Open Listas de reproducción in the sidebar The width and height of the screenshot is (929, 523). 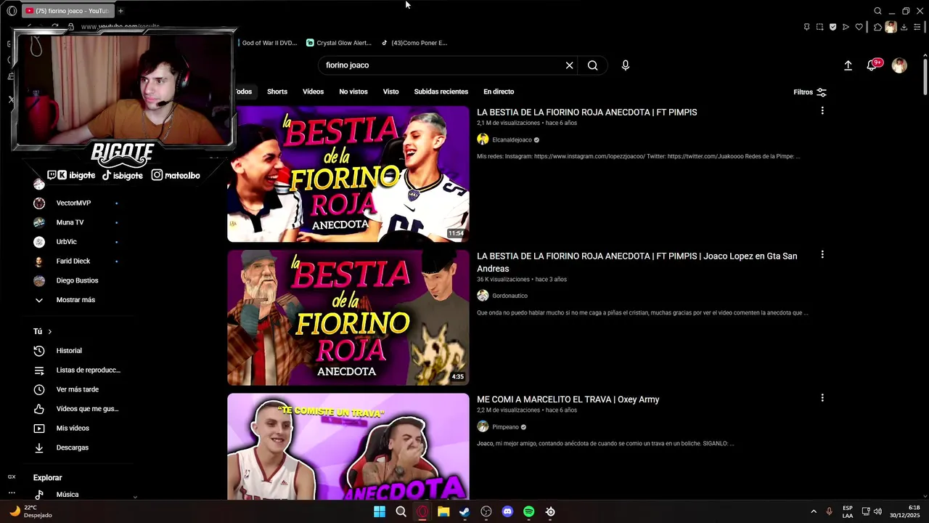pos(77,370)
